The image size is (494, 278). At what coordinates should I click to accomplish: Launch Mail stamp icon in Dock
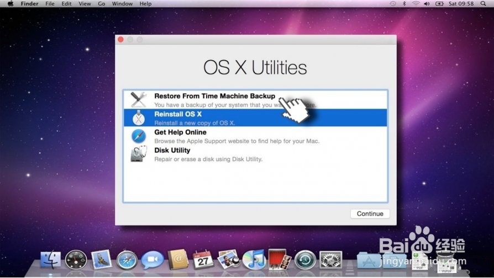pyautogui.click(x=102, y=260)
